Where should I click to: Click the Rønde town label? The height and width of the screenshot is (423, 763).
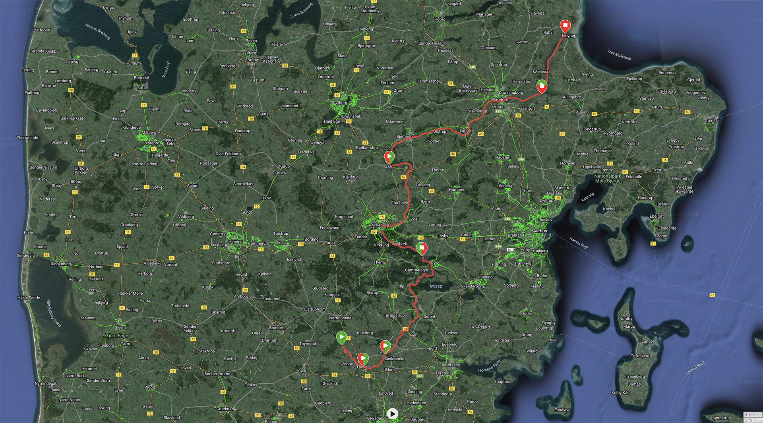[x=607, y=170]
